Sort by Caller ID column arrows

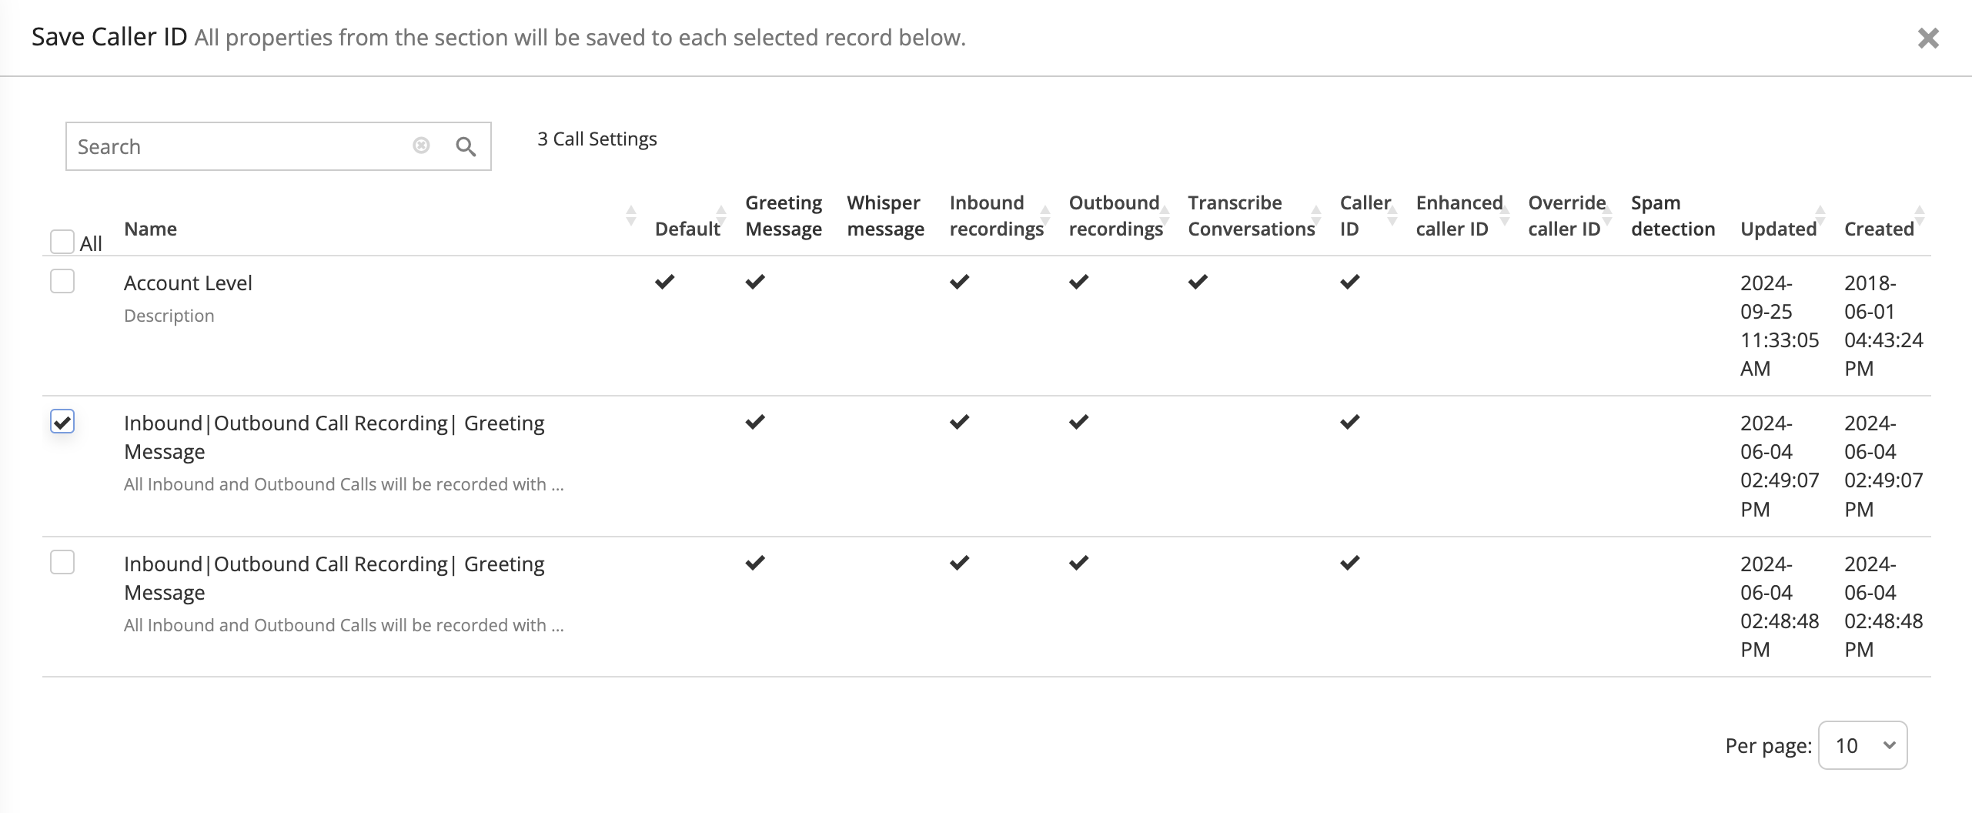[1392, 216]
